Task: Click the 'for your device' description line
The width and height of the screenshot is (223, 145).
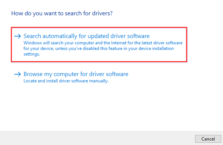Action: [x=98, y=48]
